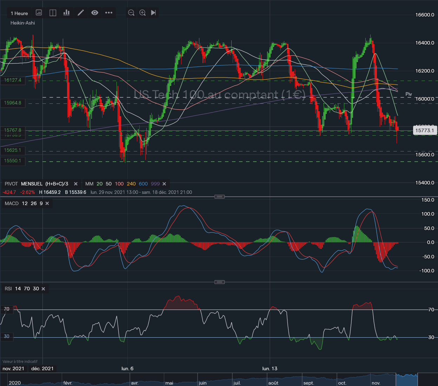Viewport: 438px width, 386px height.
Task: Grab the divider handle above RSI panel
Action: click(x=219, y=282)
